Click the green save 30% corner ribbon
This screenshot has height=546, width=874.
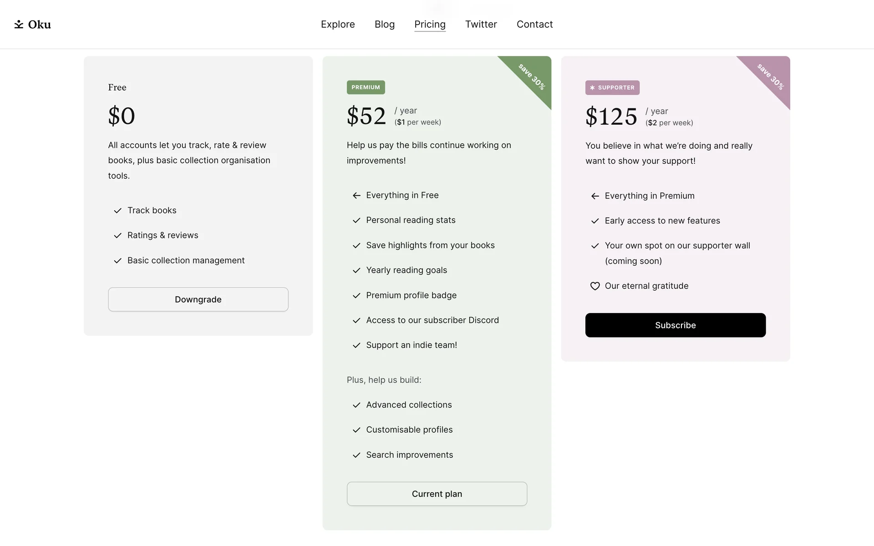point(533,76)
